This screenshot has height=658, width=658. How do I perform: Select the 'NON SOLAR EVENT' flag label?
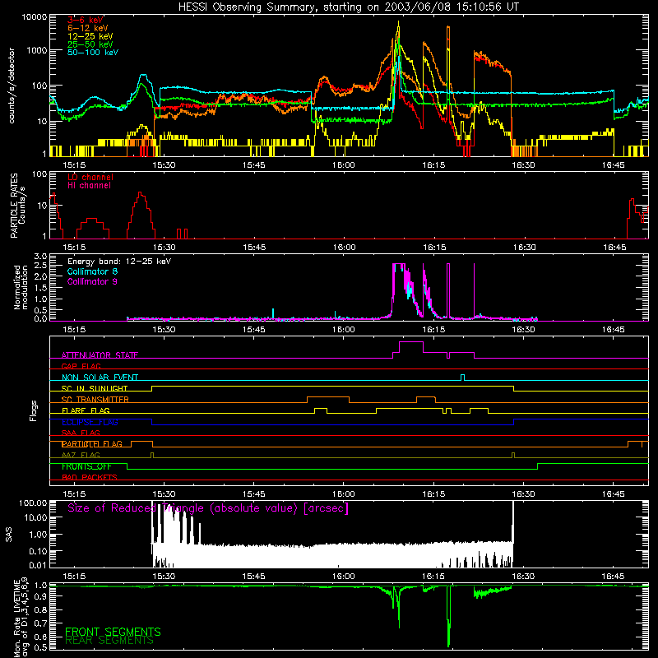point(100,378)
